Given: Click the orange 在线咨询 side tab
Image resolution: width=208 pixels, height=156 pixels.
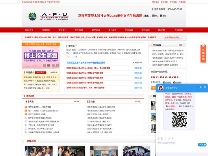Looking at the screenshot, I should pyautogui.click(x=203, y=53).
